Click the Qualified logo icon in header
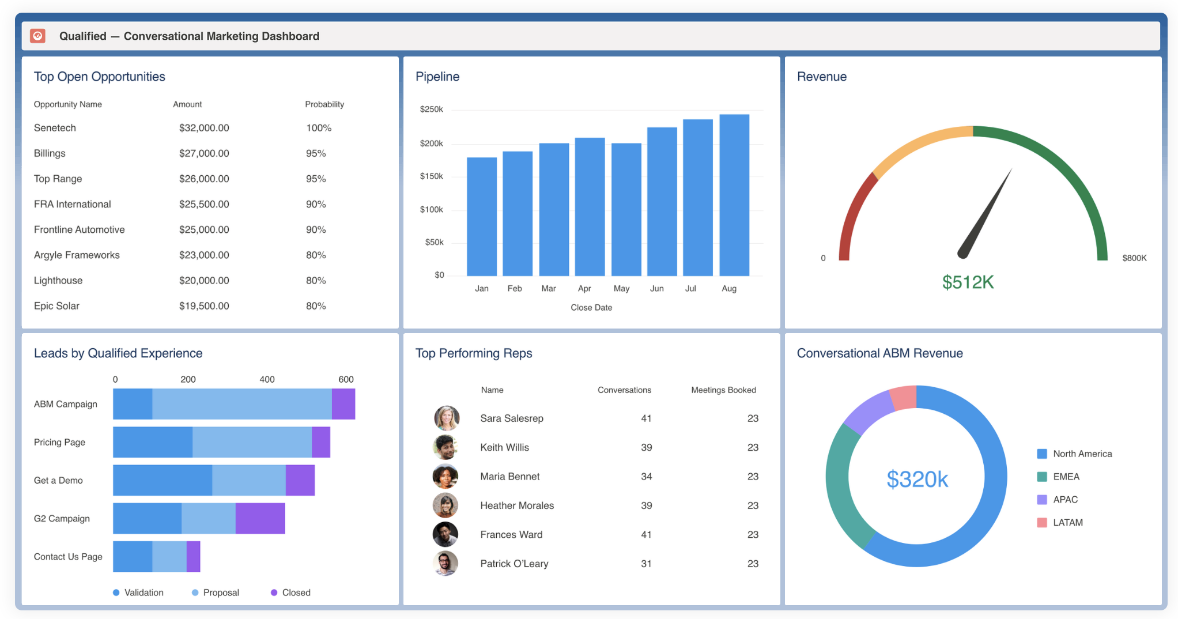This screenshot has width=1178, height=619. pyautogui.click(x=37, y=36)
